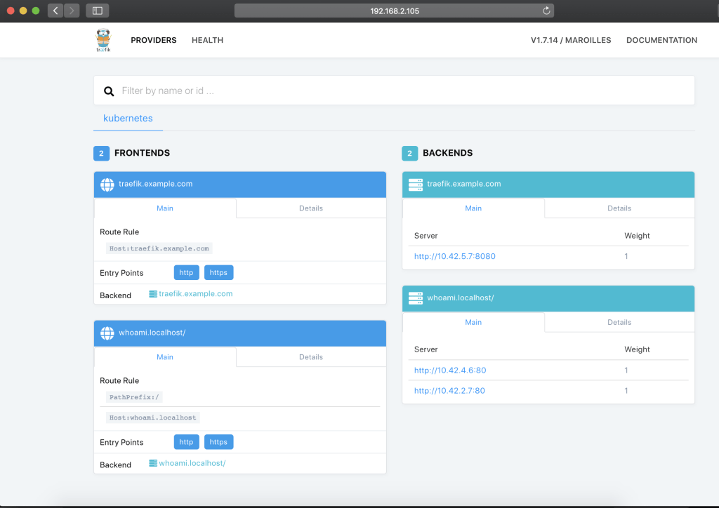Viewport: 719px width, 508px height.
Task: Select Main tab of traefik.example.com frontend
Action: pyautogui.click(x=165, y=208)
